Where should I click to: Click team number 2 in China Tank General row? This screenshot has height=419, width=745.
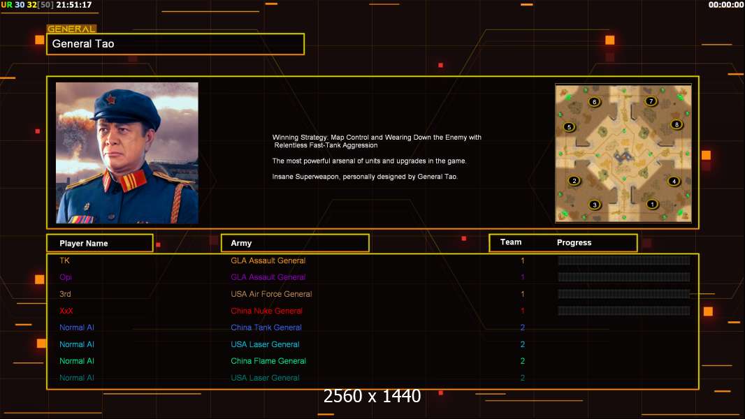tap(523, 328)
